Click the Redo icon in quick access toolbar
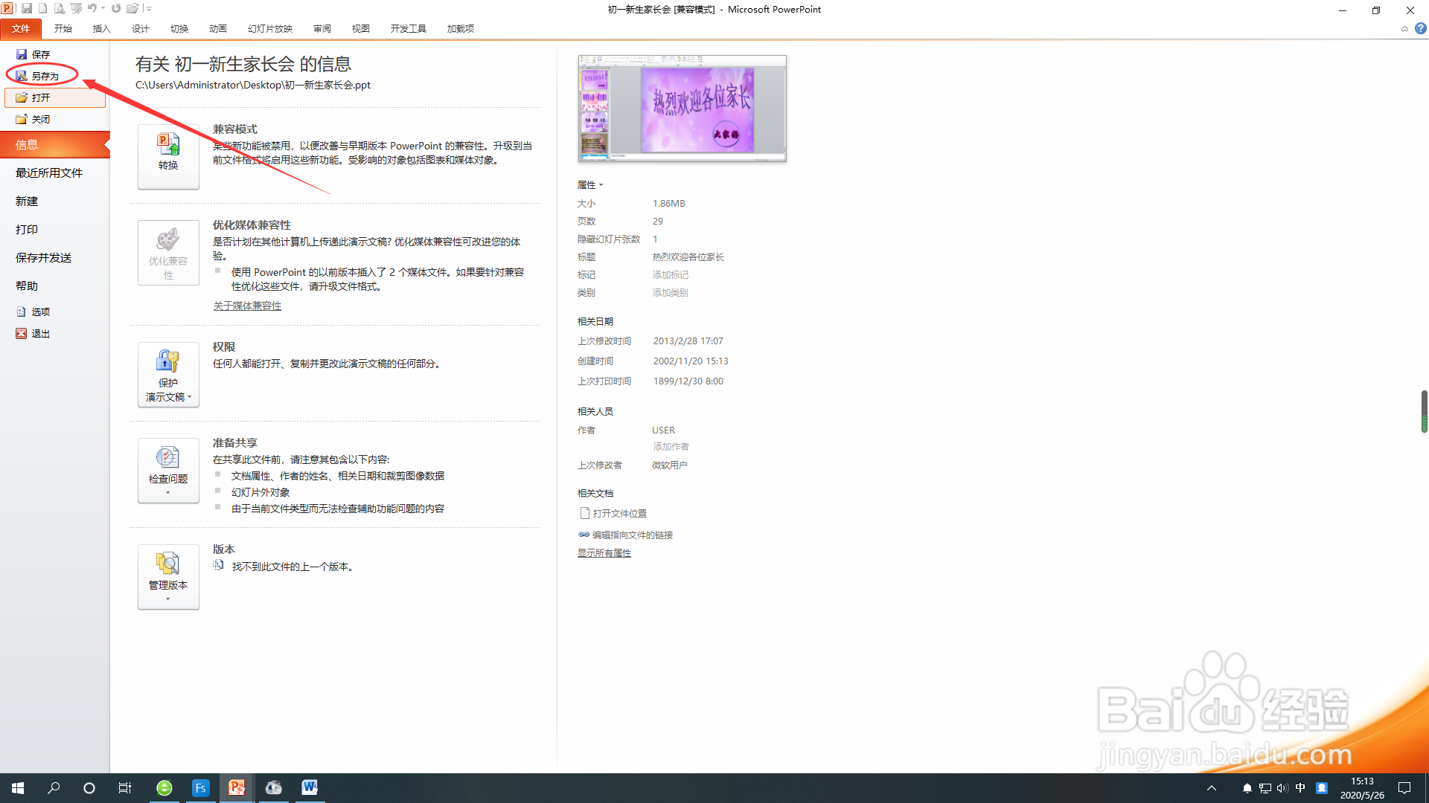The image size is (1429, 803). pyautogui.click(x=116, y=9)
